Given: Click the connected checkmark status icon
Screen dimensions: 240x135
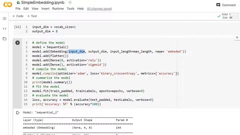Looking at the screenshot, I should point(219,16).
